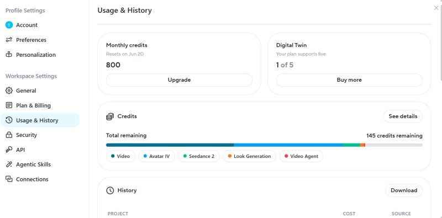Click the Account avatar icon

coord(9,25)
